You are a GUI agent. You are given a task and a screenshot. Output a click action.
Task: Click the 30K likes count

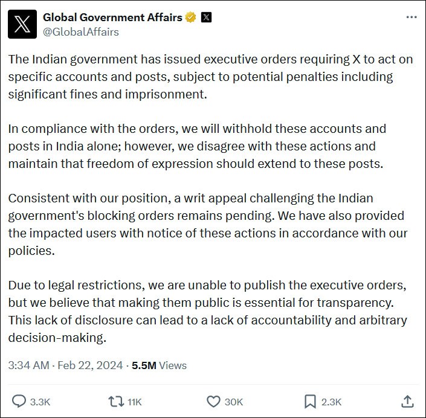pos(233,402)
